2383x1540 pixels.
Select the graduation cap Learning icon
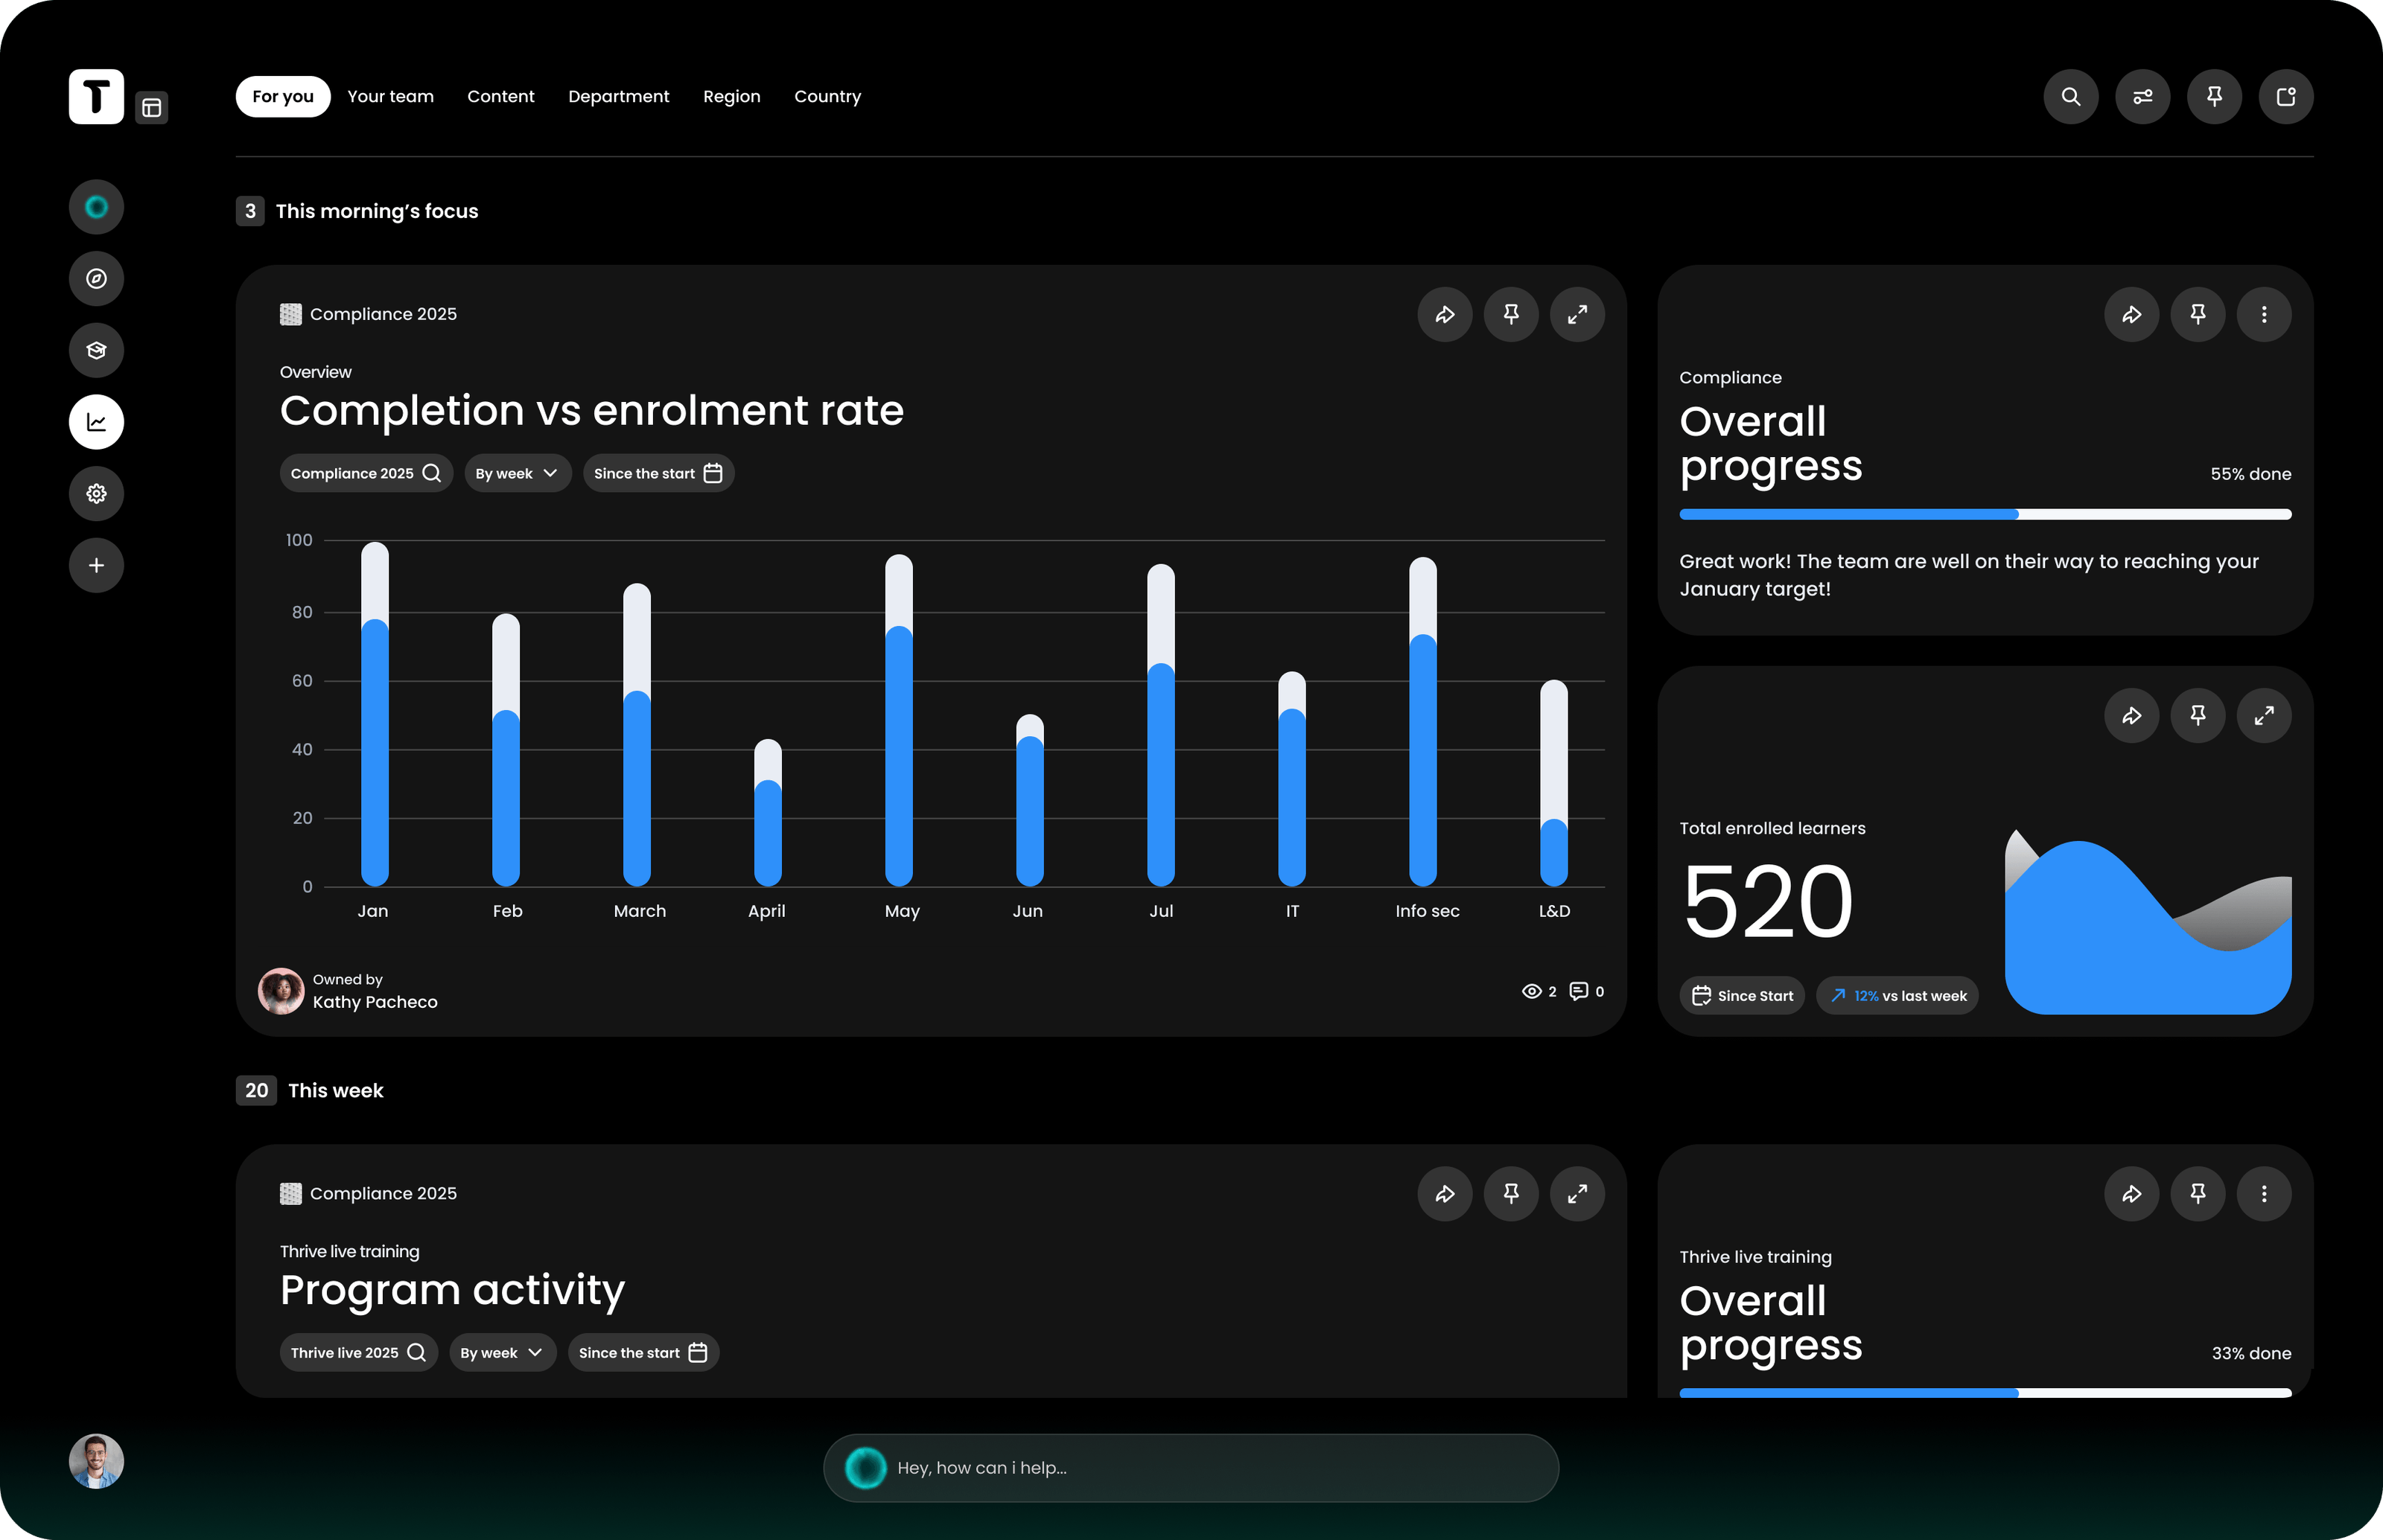tap(95, 350)
